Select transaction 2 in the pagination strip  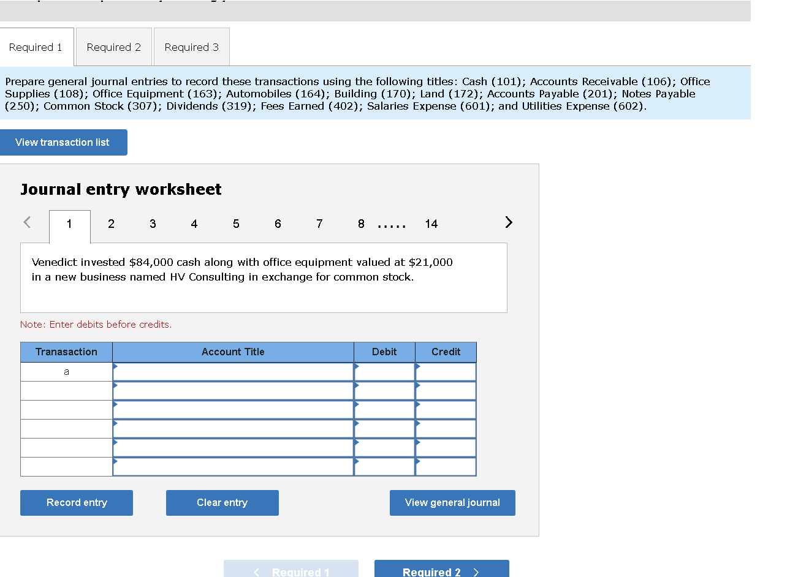click(111, 224)
